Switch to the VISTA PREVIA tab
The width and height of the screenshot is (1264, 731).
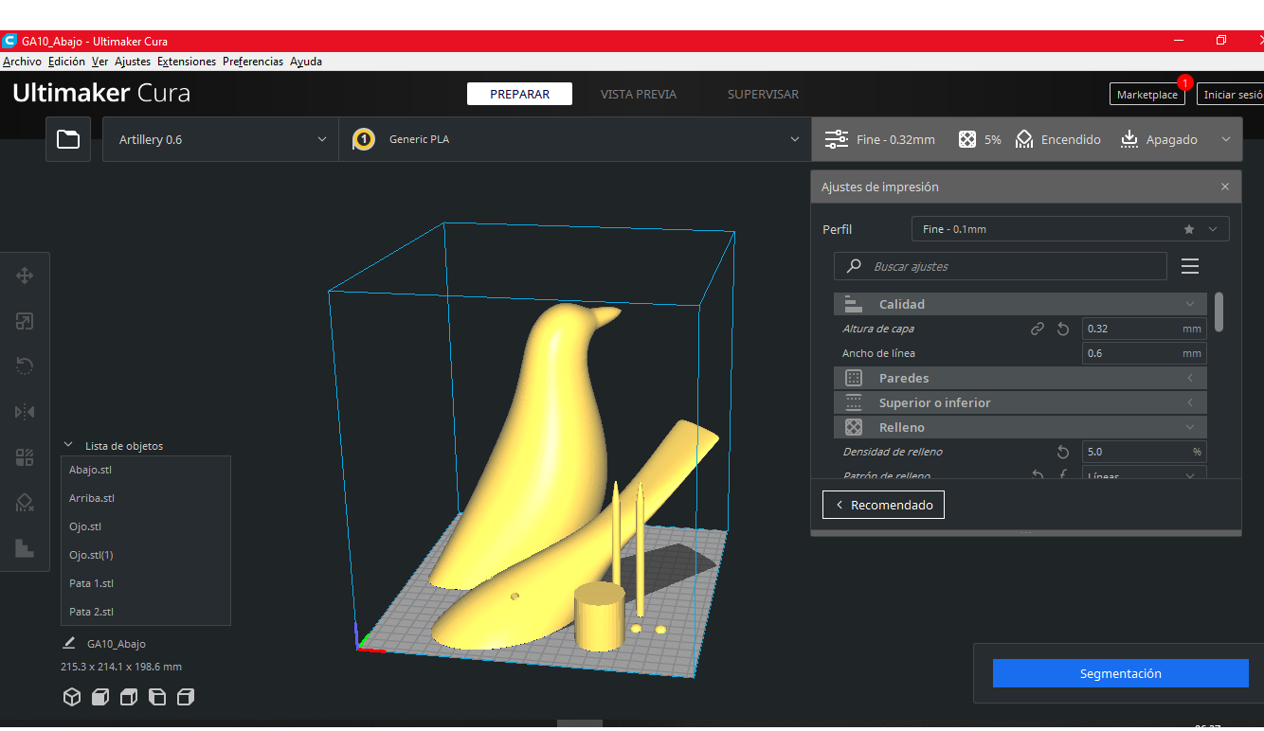click(639, 94)
